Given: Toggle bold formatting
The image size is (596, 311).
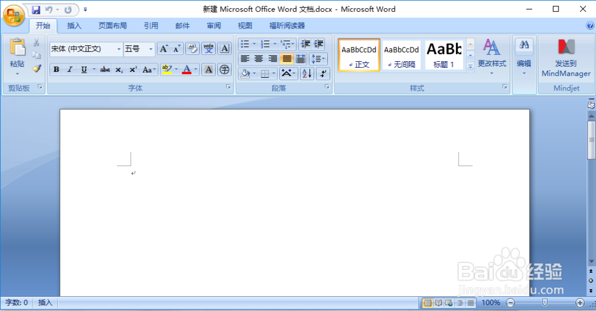Looking at the screenshot, I should pyautogui.click(x=56, y=70).
